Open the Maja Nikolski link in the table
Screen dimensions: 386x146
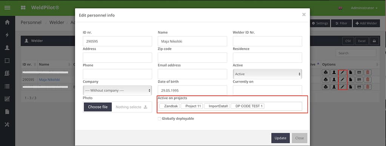[x=49, y=80]
